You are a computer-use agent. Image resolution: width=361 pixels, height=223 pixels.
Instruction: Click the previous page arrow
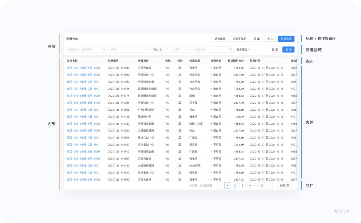pos(220,185)
